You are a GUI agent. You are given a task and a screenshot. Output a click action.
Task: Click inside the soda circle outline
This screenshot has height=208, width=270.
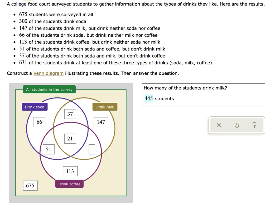coord(27,129)
